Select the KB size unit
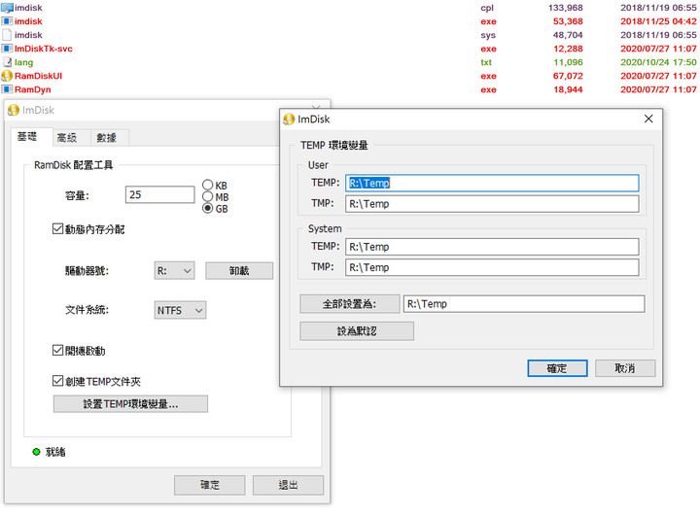This screenshot has height=515, width=700. pyautogui.click(x=208, y=185)
